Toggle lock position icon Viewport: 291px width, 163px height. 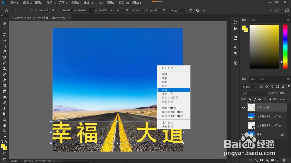coord(260,99)
